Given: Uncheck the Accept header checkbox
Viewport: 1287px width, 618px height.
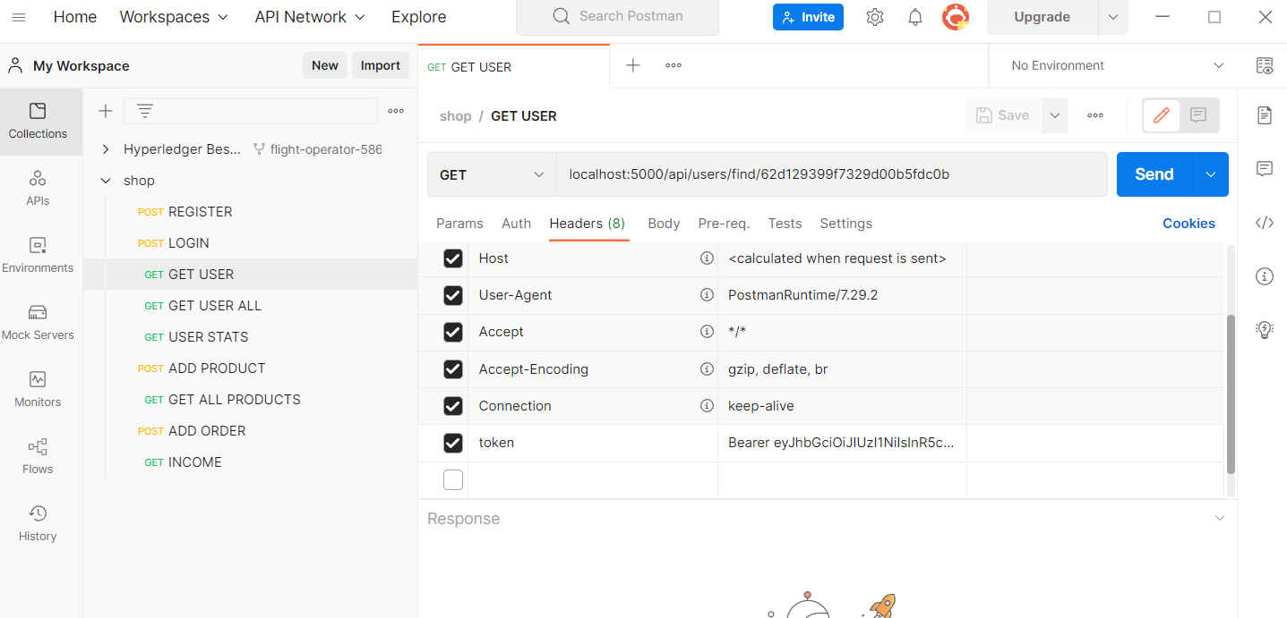Looking at the screenshot, I should [453, 332].
